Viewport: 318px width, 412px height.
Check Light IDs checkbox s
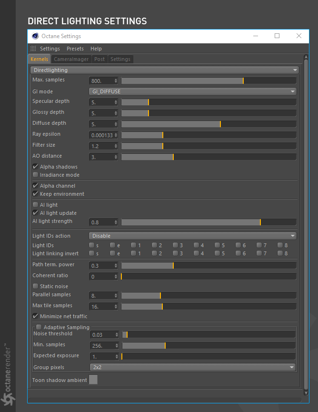[x=92, y=245]
